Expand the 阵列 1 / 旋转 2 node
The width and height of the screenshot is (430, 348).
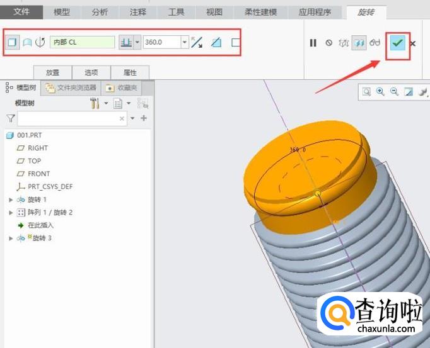tap(10, 213)
